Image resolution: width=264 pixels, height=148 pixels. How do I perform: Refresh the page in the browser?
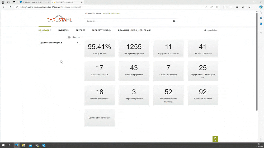click(x=10, y=7)
